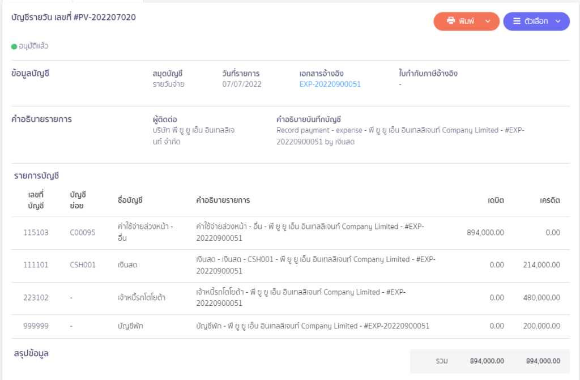Screen dimensions: 580x380
Task: Click credit amount 214,000.00
Action: point(541,265)
